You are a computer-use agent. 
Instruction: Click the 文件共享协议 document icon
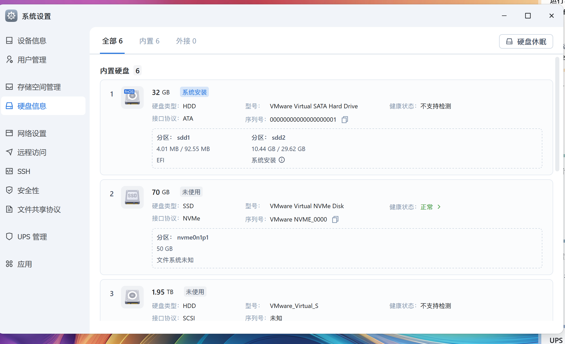point(9,209)
